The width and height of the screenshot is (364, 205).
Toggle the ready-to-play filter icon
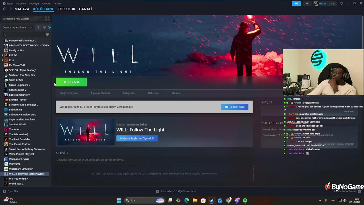tap(49, 27)
